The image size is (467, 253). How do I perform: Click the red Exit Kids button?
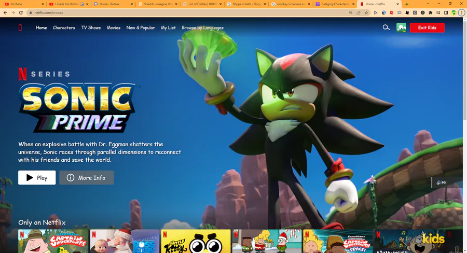coord(427,27)
